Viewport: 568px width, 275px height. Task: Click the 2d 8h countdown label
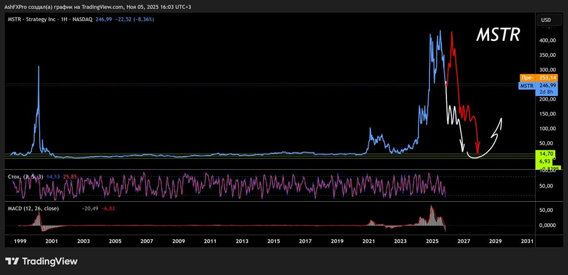548,93
